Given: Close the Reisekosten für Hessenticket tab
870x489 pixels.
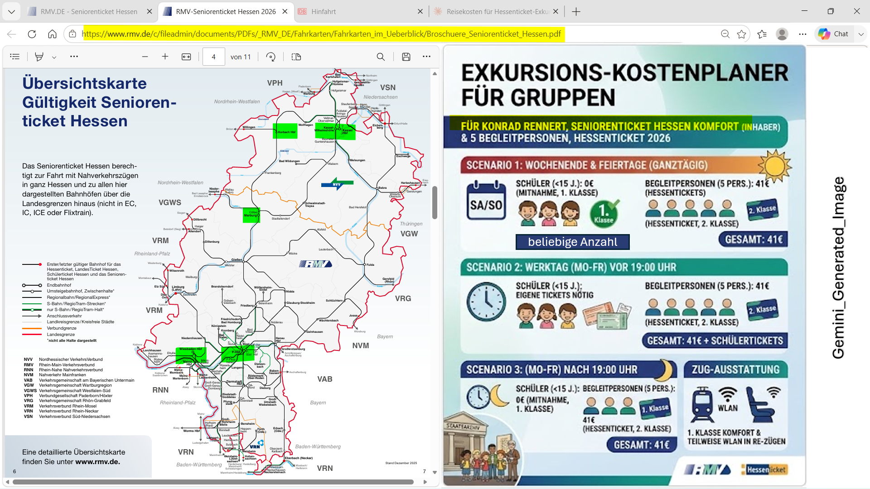Looking at the screenshot, I should pyautogui.click(x=556, y=12).
